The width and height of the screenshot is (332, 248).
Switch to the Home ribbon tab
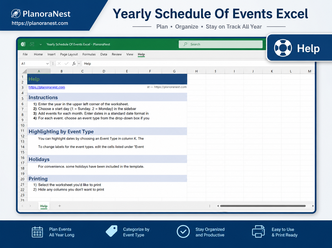click(x=38, y=55)
